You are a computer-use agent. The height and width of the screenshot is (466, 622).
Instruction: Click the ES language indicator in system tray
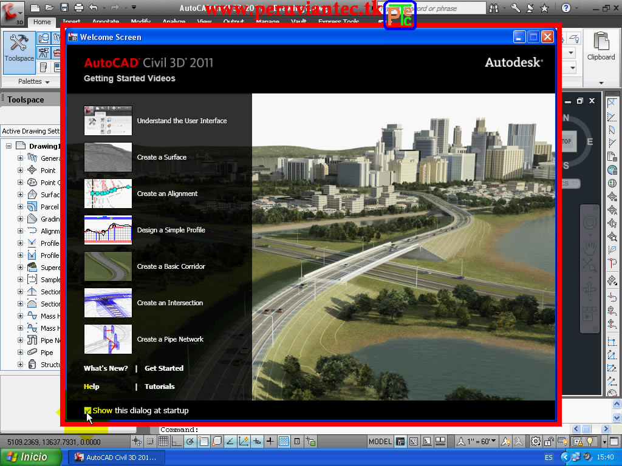pos(549,458)
